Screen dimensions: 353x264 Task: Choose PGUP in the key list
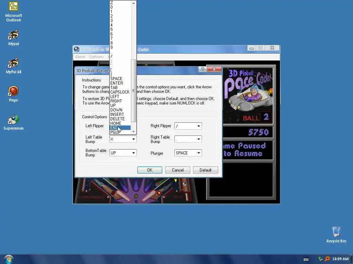tap(120, 132)
